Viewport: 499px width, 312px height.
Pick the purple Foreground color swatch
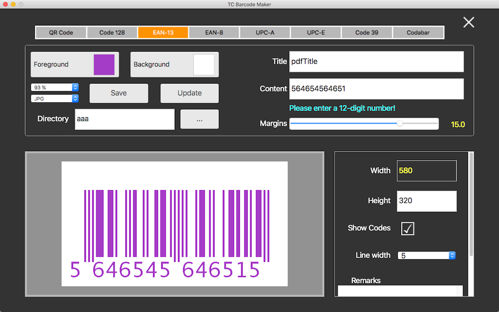point(104,65)
